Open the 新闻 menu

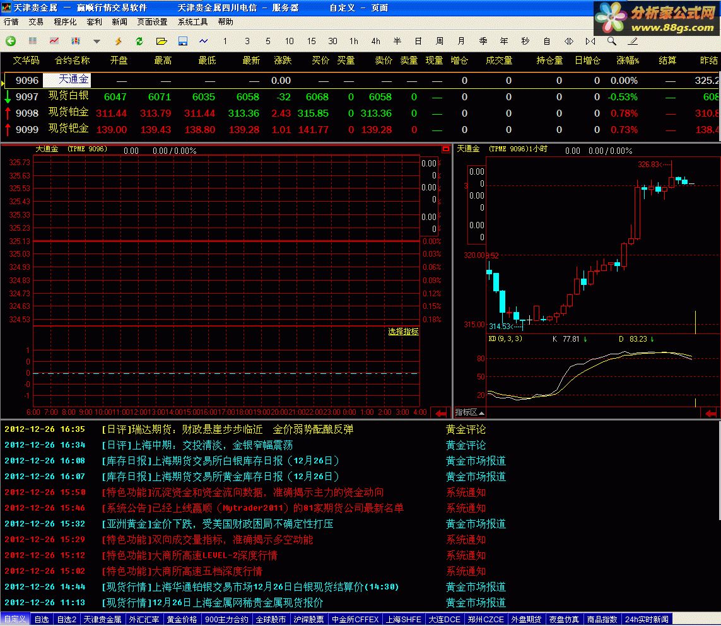(x=120, y=21)
